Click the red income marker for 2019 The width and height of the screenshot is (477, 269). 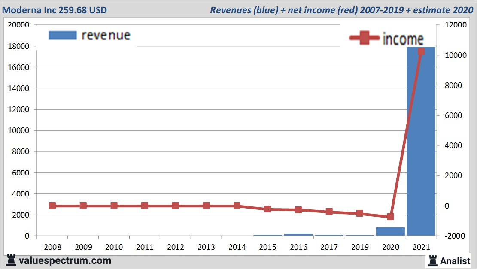tap(360, 213)
